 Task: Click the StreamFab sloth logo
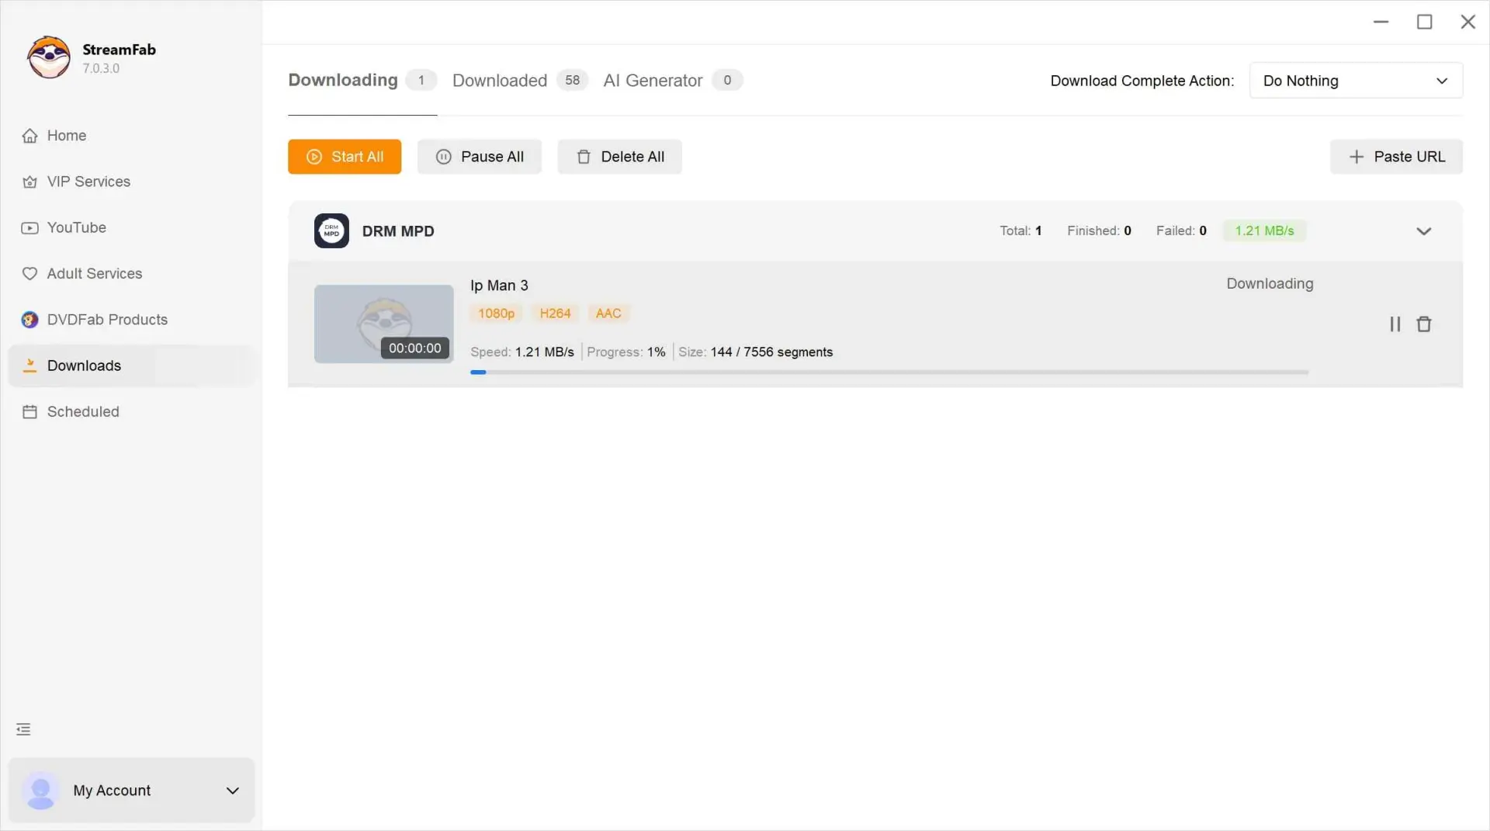49,57
